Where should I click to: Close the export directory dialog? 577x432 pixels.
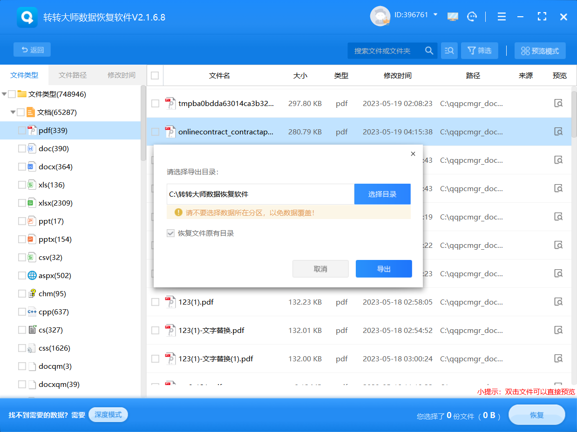pos(413,154)
